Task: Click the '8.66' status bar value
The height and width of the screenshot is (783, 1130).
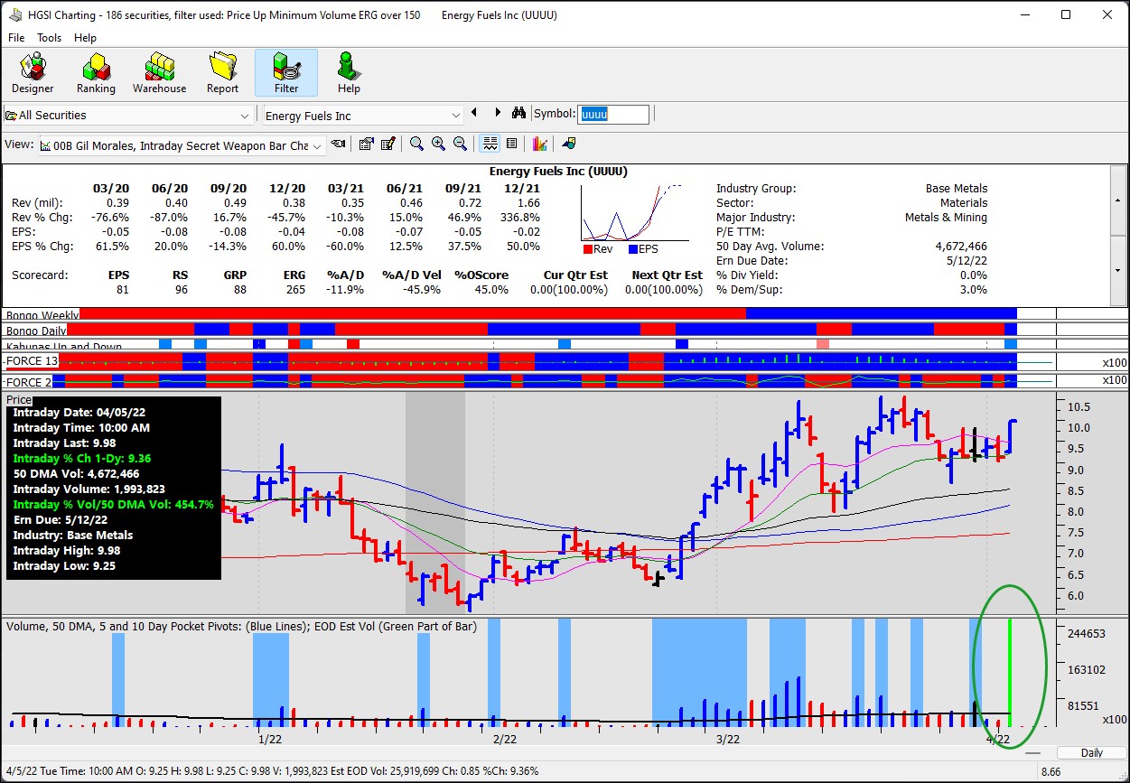Action: 1051,771
